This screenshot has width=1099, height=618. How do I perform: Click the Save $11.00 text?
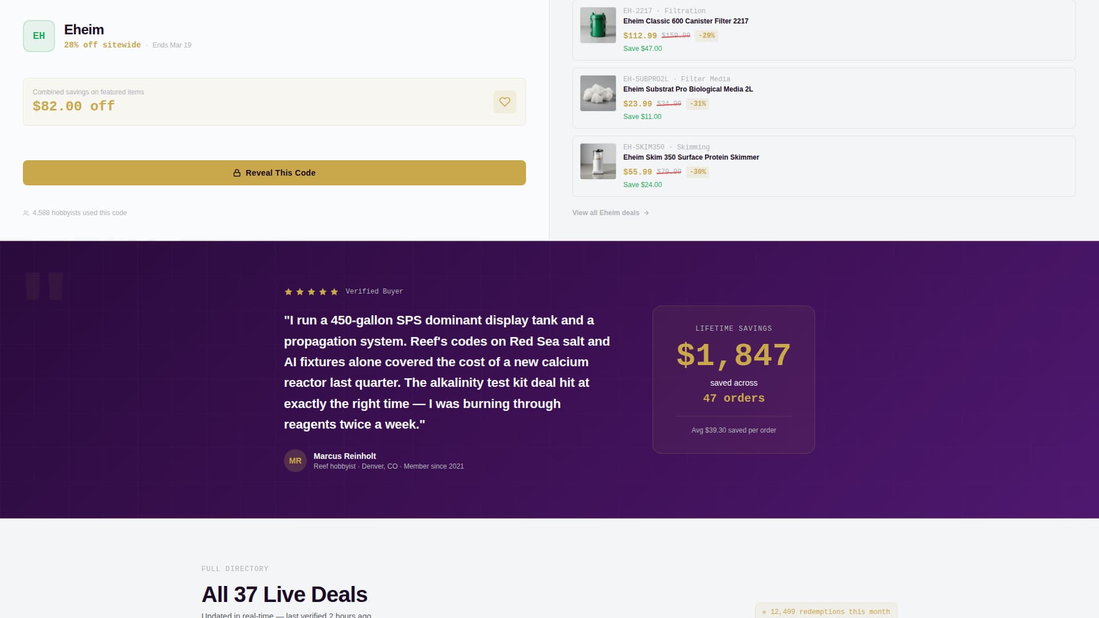(642, 117)
